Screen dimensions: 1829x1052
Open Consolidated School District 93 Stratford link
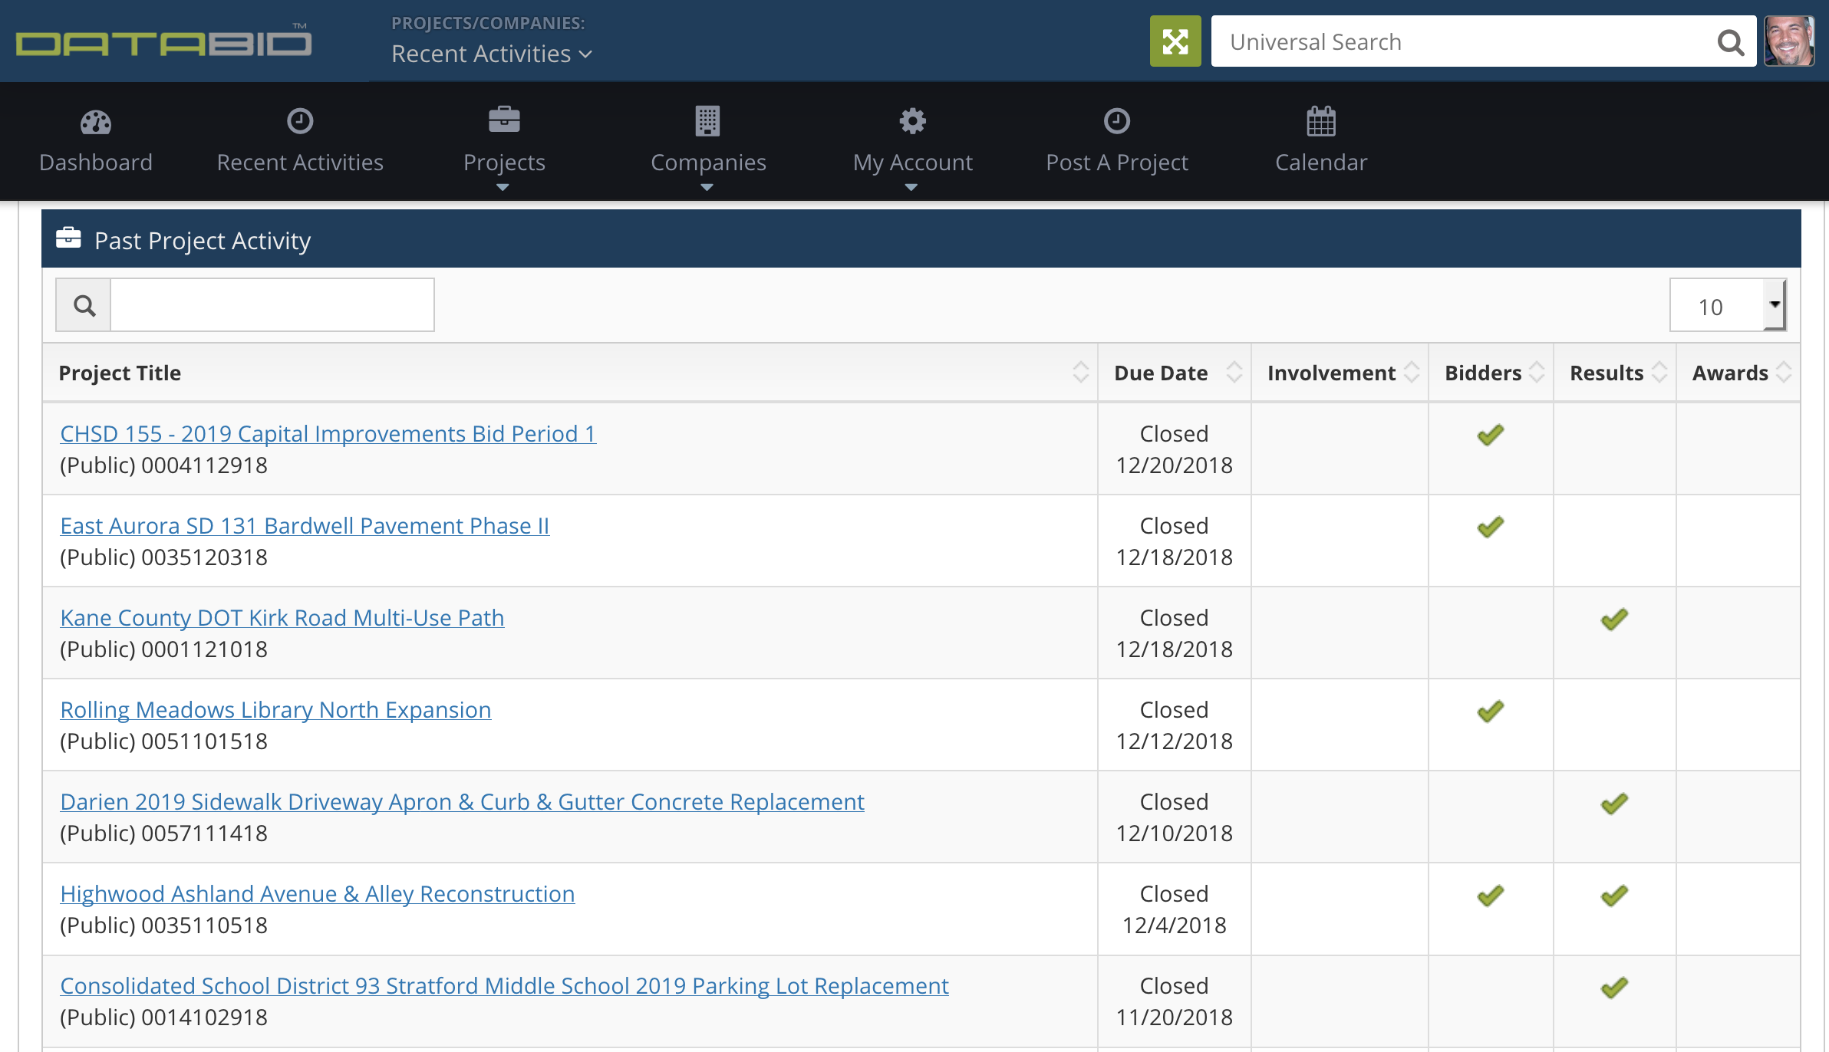[x=504, y=986]
